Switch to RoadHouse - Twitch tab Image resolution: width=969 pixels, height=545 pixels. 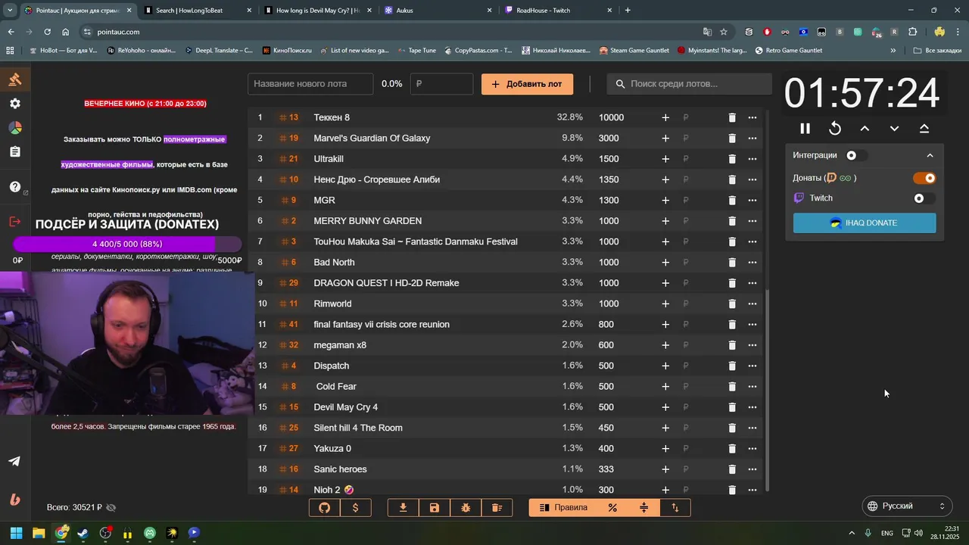559,11
